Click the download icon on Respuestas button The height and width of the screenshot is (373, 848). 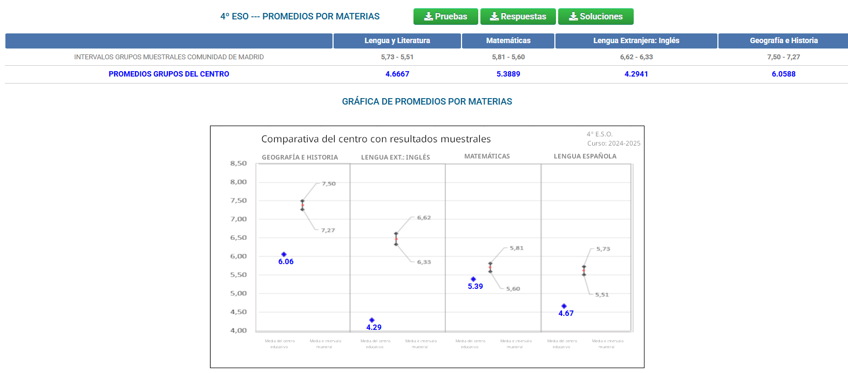tap(494, 17)
